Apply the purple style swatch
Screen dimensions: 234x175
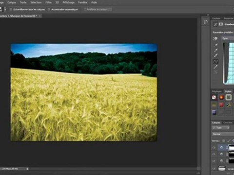tap(214, 112)
